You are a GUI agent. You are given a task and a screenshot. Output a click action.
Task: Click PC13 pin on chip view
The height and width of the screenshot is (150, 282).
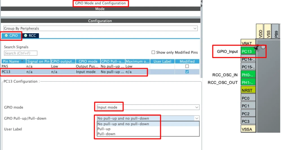pyautogui.click(x=248, y=51)
